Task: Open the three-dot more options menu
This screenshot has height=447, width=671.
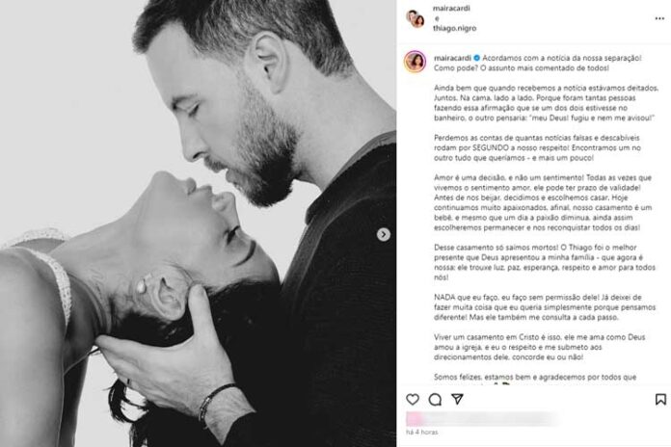Action: coord(659,18)
